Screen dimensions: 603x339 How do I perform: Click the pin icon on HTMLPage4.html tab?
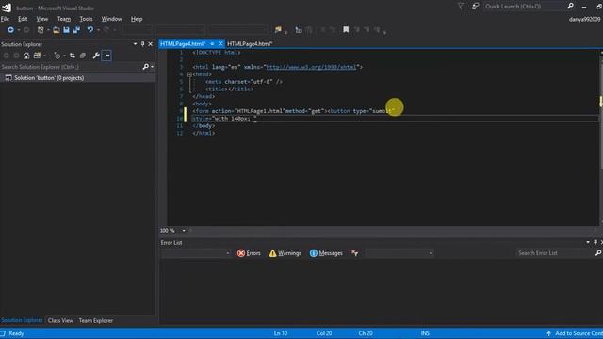(212, 44)
